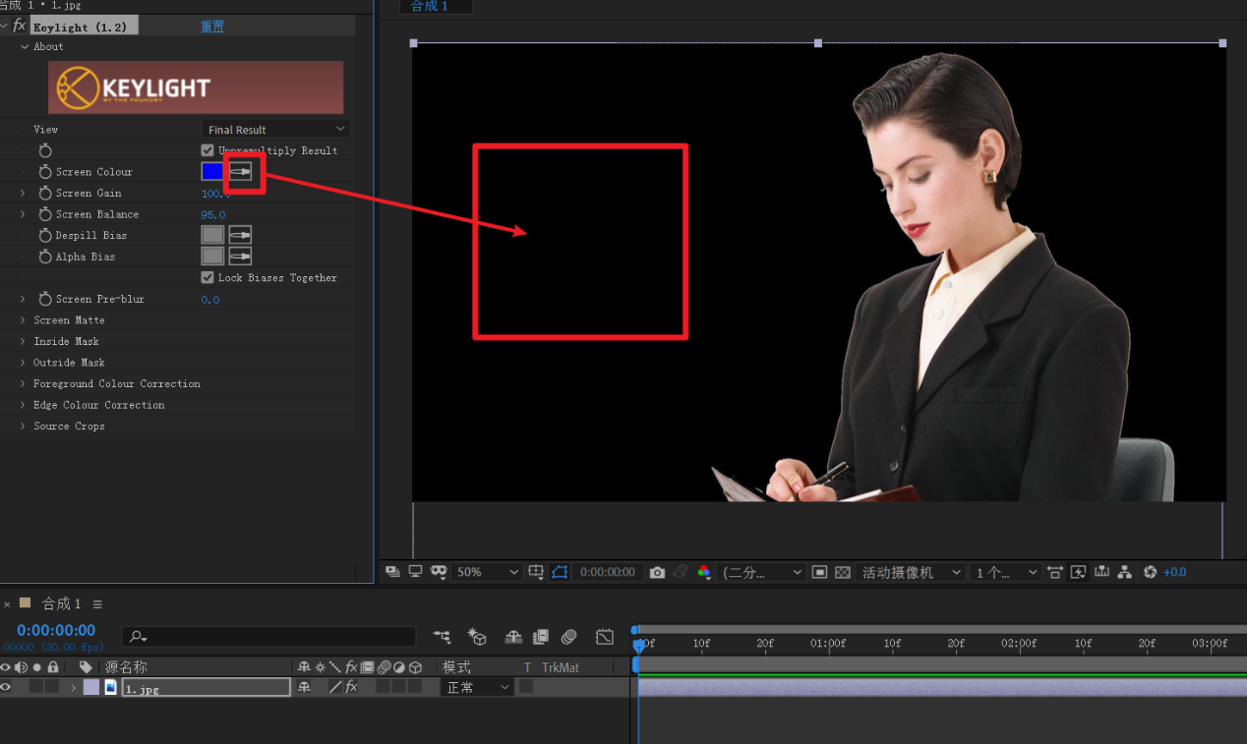The height and width of the screenshot is (744, 1247).
Task: Toggle the Screen Balance stopwatch
Action: [x=45, y=214]
